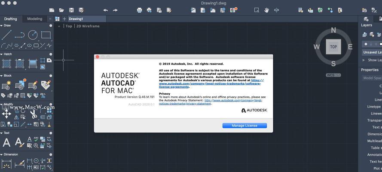Screen dimensions: 382x172
Task: Click the W direction on the compass
Action: (x=316, y=47)
